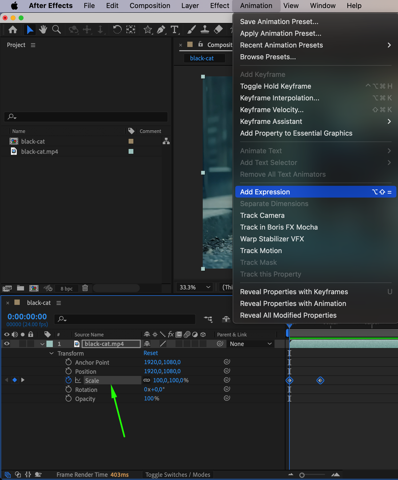Image resolution: width=398 pixels, height=480 pixels.
Task: Enable the Anchor Point stopwatch
Action: click(x=69, y=362)
